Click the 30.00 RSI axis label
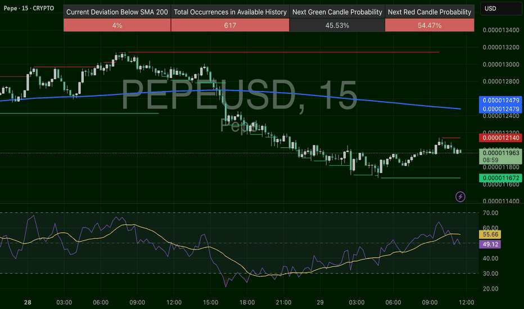This screenshot has width=524, height=309. (x=490, y=274)
